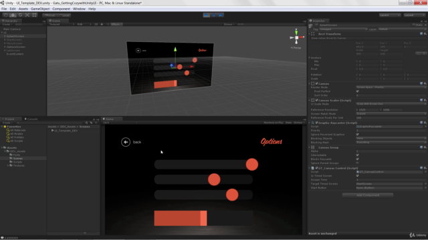
Task: Open the Render Mode dropdown
Action: click(x=391, y=87)
